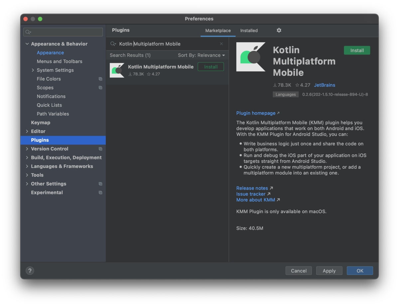
Task: Click the project-level icon beside Scopes
Action: pyautogui.click(x=100, y=88)
